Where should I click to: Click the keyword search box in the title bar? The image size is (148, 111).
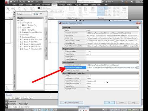pyautogui.click(x=89, y=2)
